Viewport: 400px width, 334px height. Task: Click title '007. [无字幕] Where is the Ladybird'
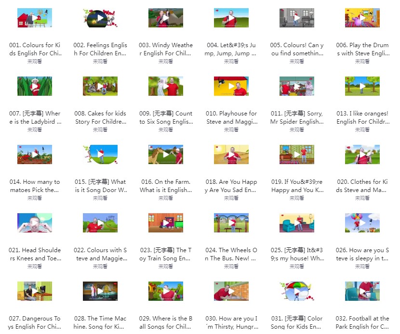35,117
